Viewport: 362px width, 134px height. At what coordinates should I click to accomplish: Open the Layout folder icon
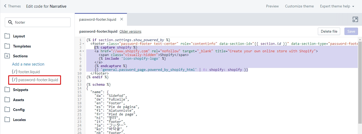click(x=7, y=36)
